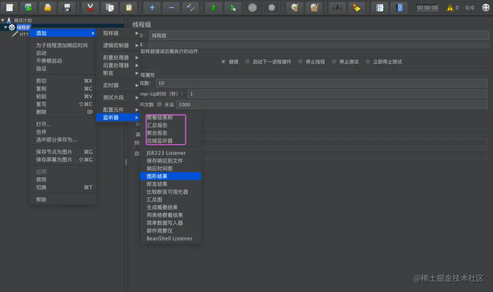
Task: Click the Open file folder icon
Action: pos(48,7)
